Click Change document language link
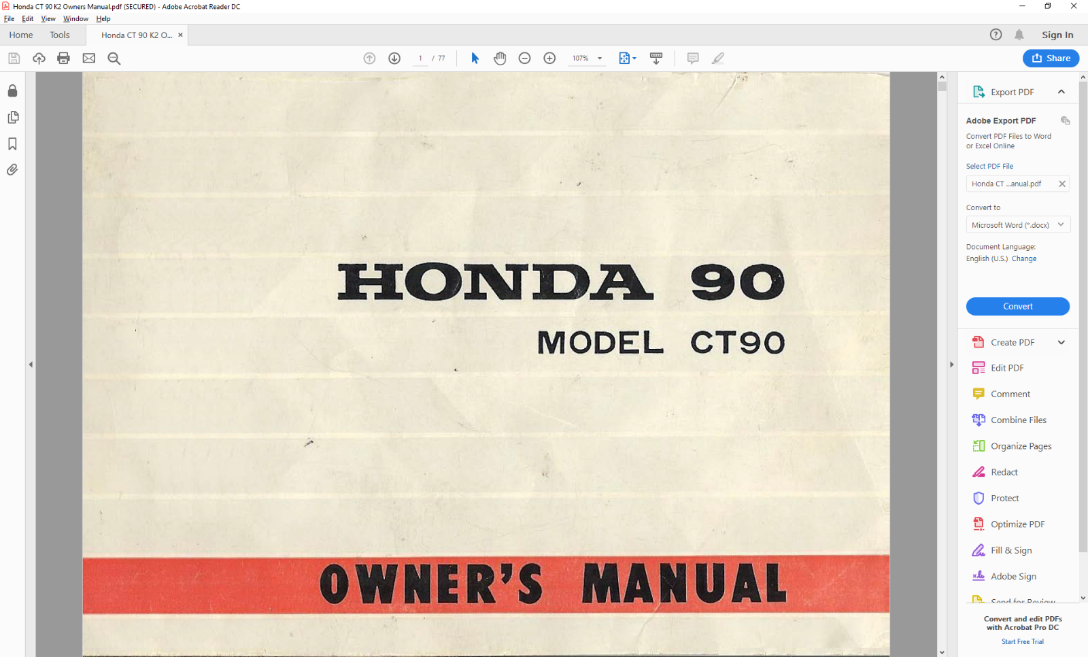The image size is (1088, 657). [x=1023, y=258]
